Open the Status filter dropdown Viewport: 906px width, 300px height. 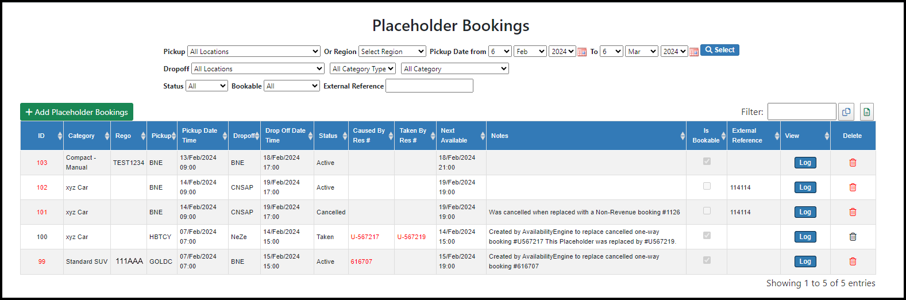pos(207,86)
